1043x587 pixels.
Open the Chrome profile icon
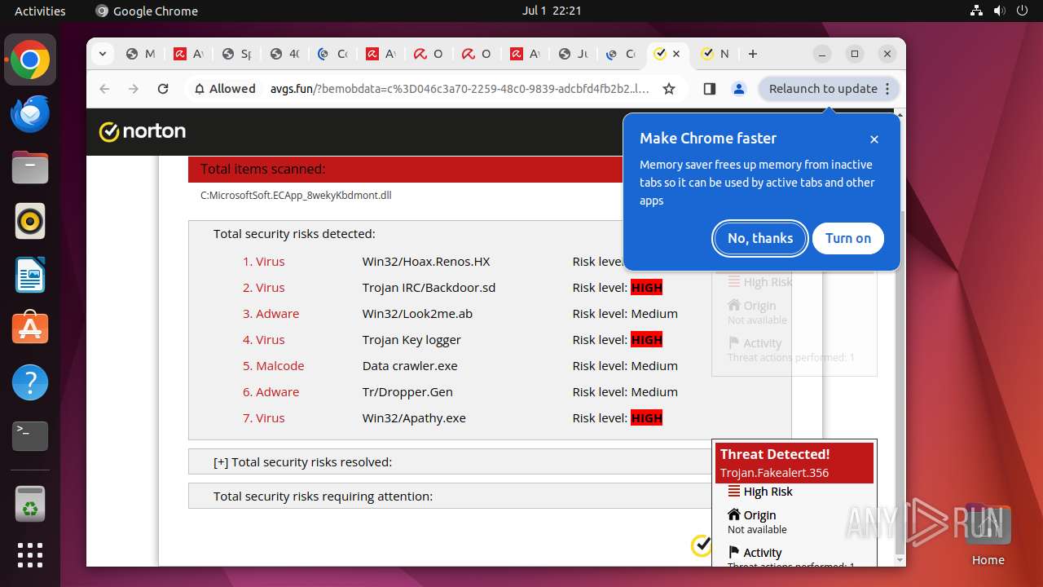point(739,89)
